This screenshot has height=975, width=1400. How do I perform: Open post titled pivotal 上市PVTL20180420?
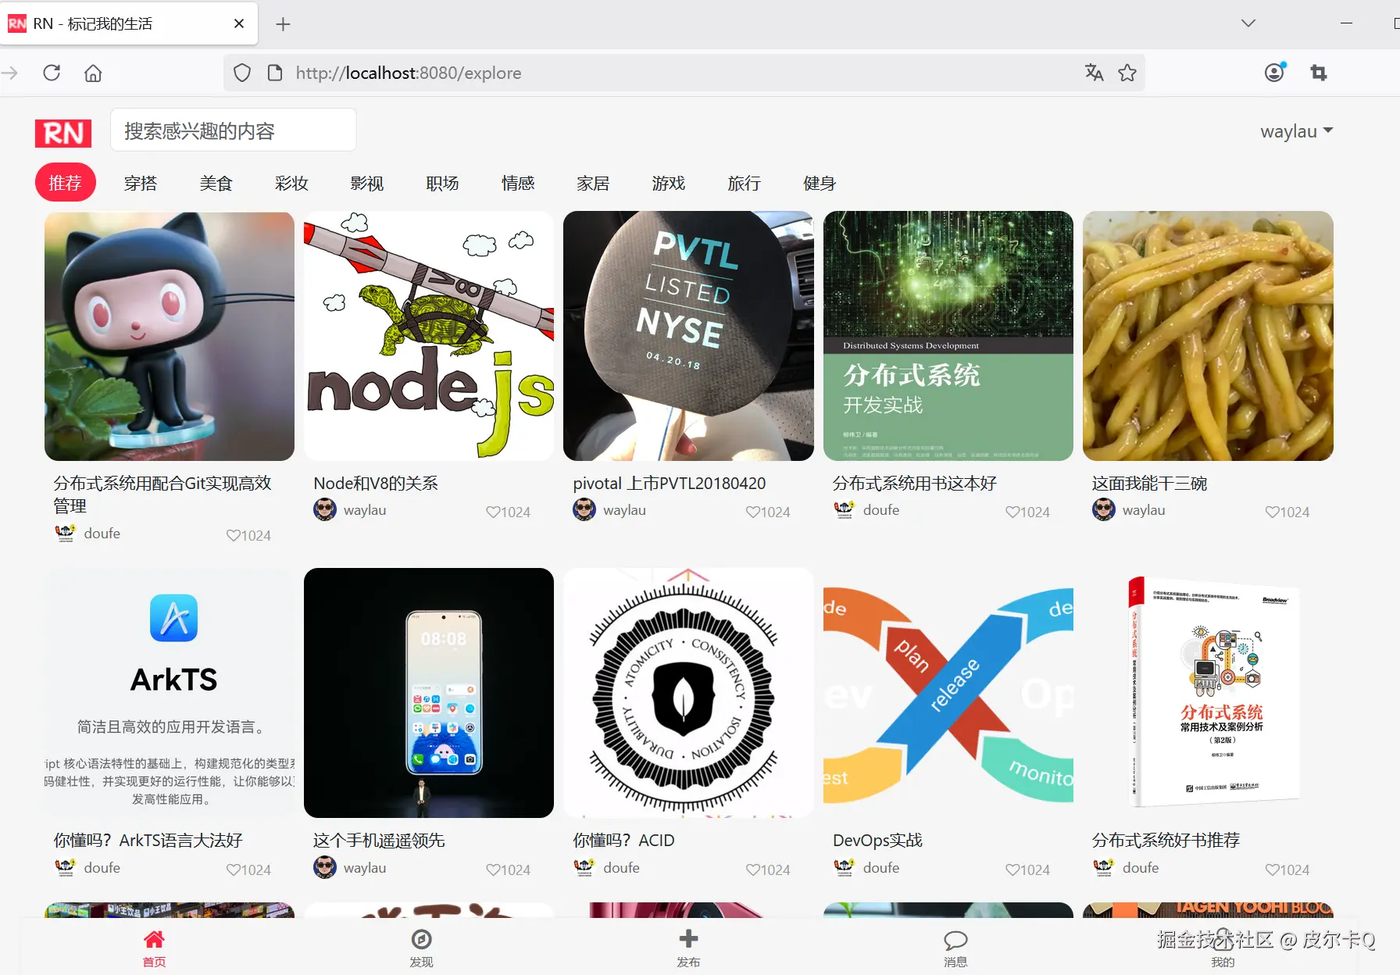670,484
